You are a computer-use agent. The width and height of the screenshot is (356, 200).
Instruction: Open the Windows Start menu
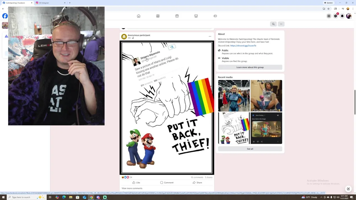pyautogui.click(x=3, y=197)
